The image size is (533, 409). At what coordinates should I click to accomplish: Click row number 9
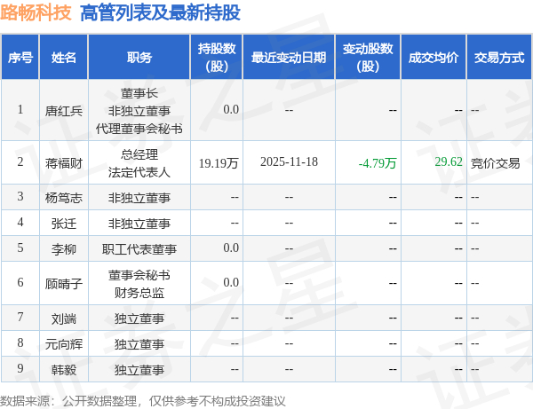[20, 368]
